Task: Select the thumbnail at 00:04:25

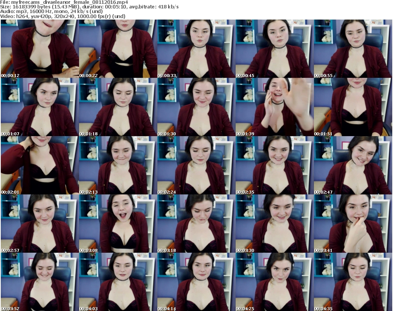Action: point(274,282)
